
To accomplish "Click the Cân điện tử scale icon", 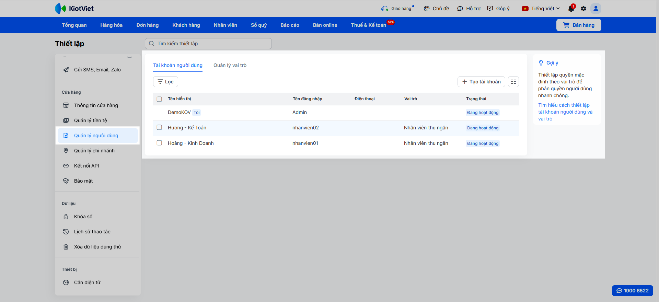I will 66,282.
